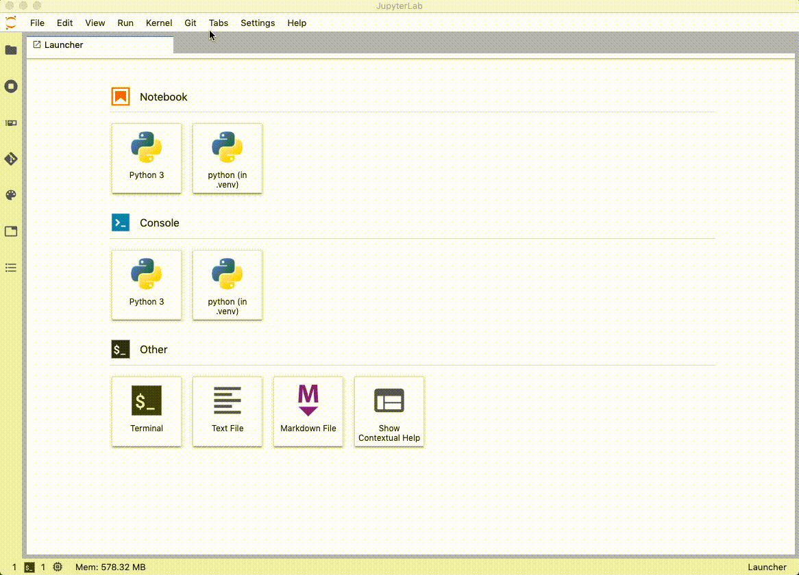
Task: Click the Launcher tab icon
Action: click(x=37, y=44)
